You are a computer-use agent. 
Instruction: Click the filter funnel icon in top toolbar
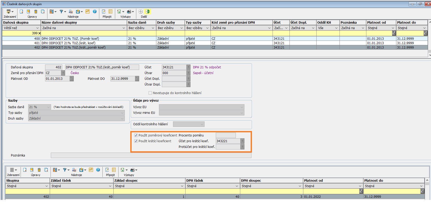point(61,12)
